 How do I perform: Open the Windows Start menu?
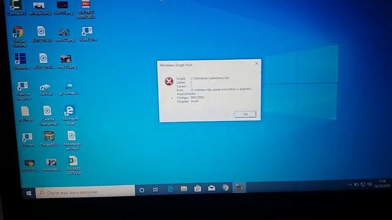(29, 193)
